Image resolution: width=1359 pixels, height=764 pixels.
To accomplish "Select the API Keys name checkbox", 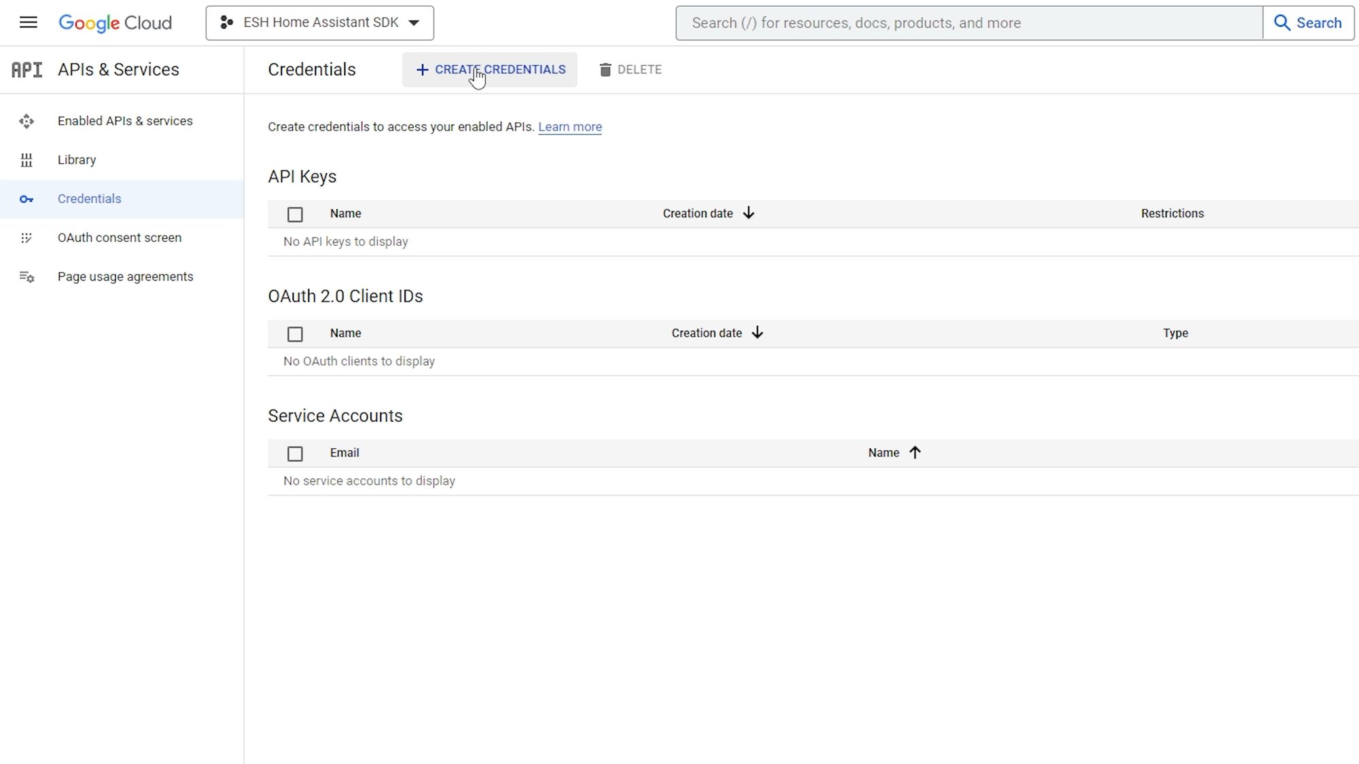I will [296, 214].
